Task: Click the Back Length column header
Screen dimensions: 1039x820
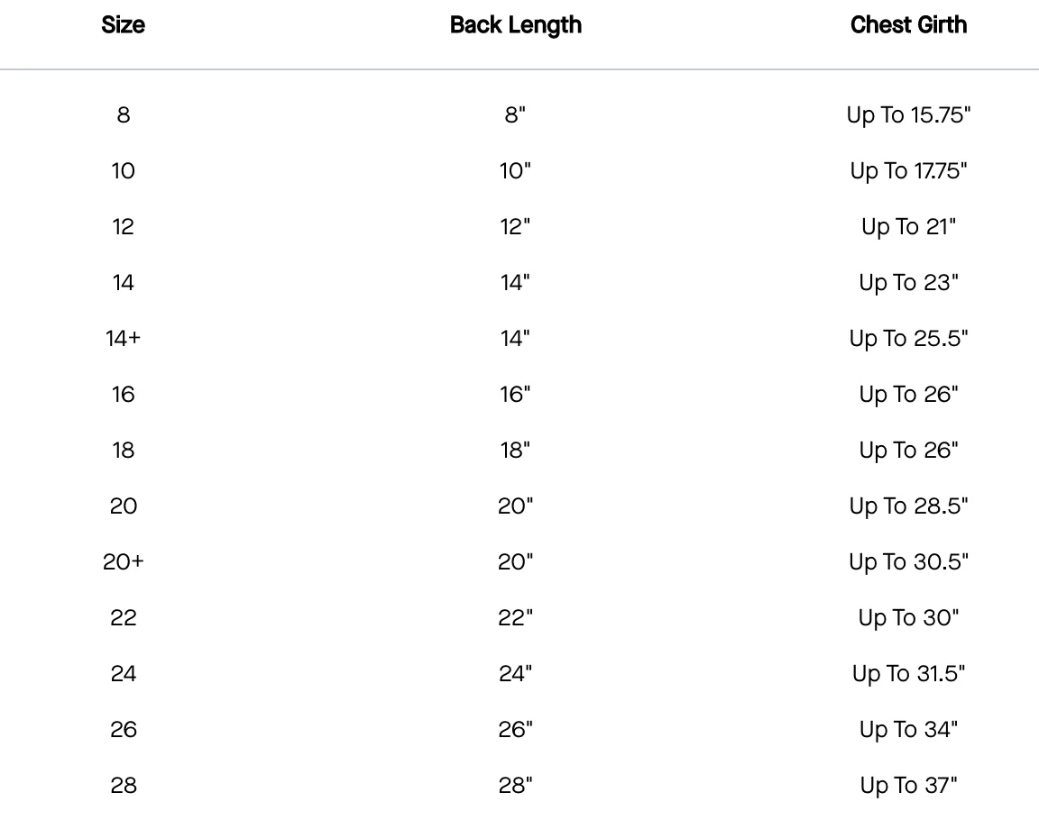Action: [516, 25]
